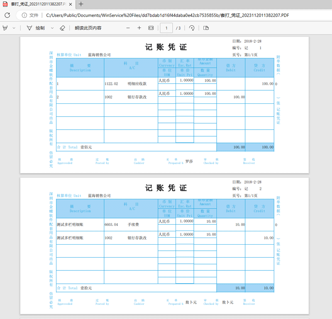Switch to the 套打_凭证 PDF tab
332x319 pixels.
coord(35,4)
